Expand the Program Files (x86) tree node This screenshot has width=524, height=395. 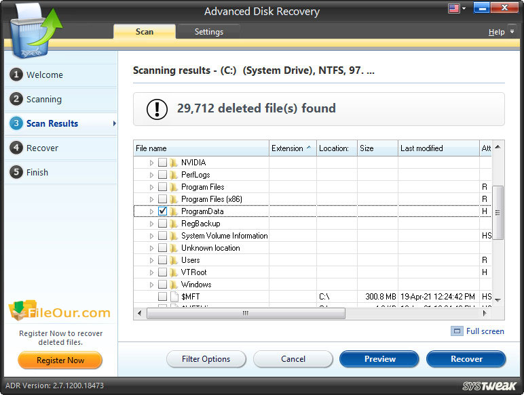coord(151,199)
